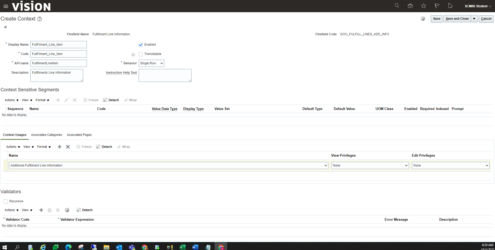This screenshot has width=495, height=250.
Task: Check the Recursive checkbox under Validators
Action: (x=5, y=201)
